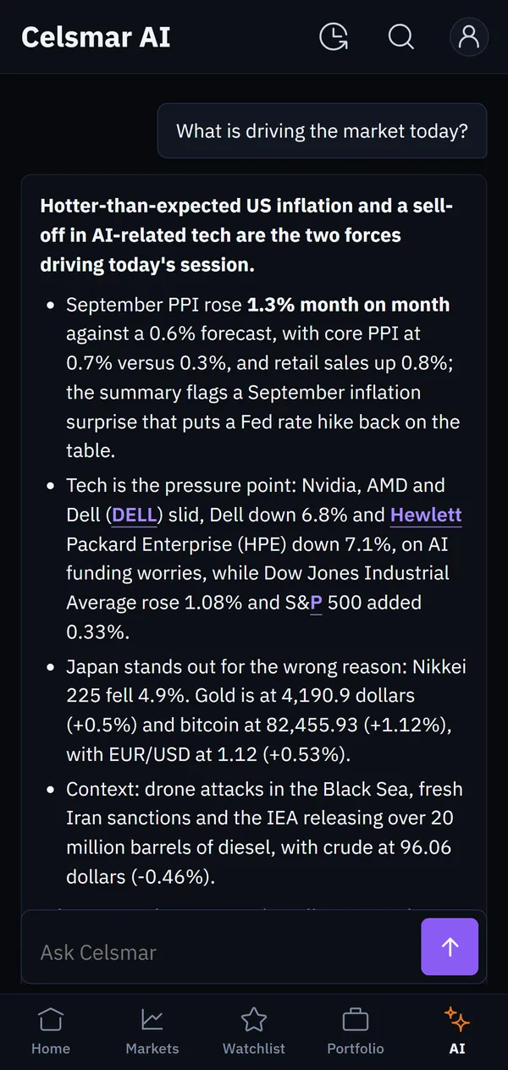508x1070 pixels.
Task: Open the Hewlett ticker link
Action: tap(426, 515)
